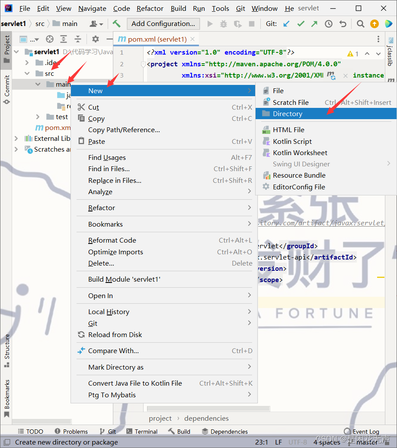Commit changes using the green checkmark icon
397x448 pixels.
point(301,24)
